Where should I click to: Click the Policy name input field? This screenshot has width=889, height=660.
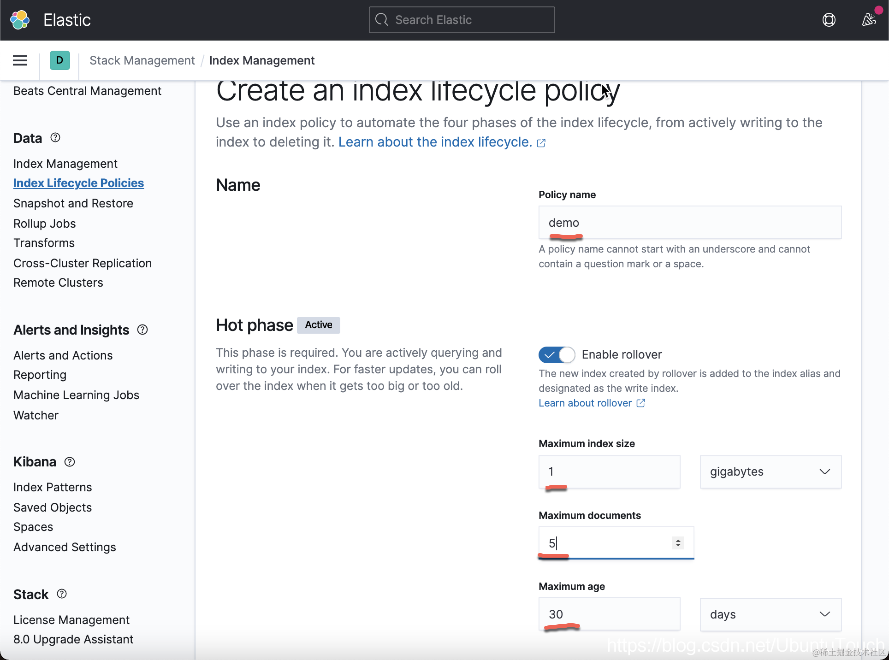pyautogui.click(x=689, y=223)
